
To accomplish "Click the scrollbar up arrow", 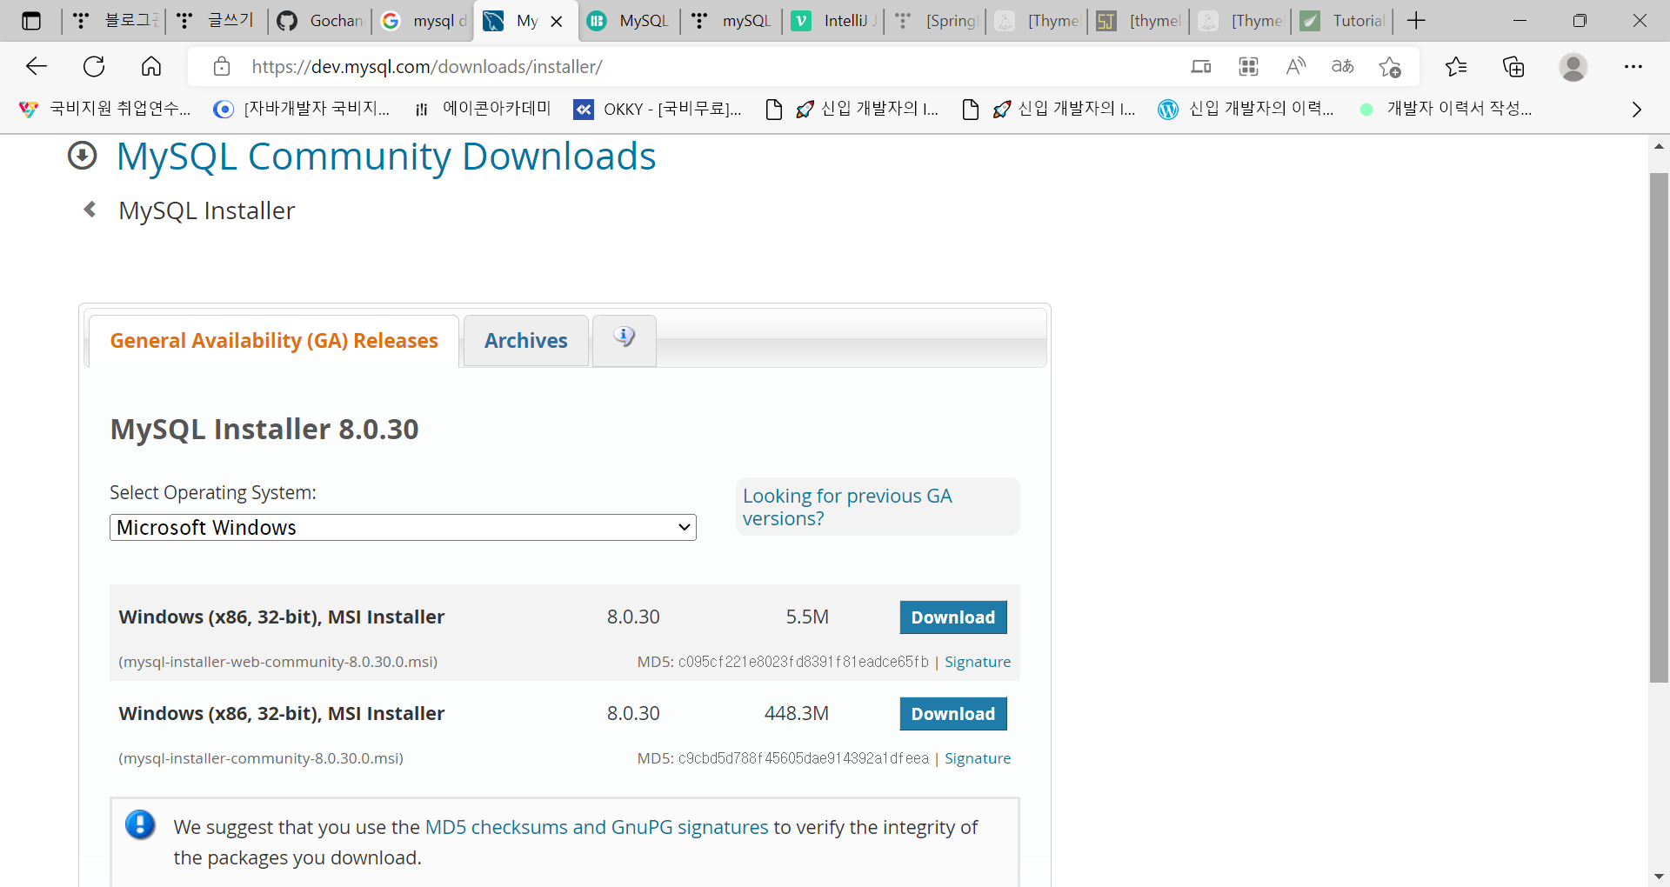I will point(1659,146).
